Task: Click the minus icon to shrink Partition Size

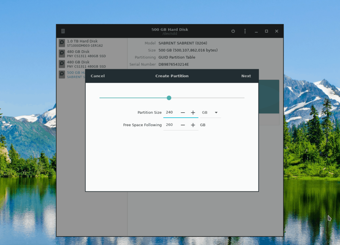Action: [x=183, y=112]
